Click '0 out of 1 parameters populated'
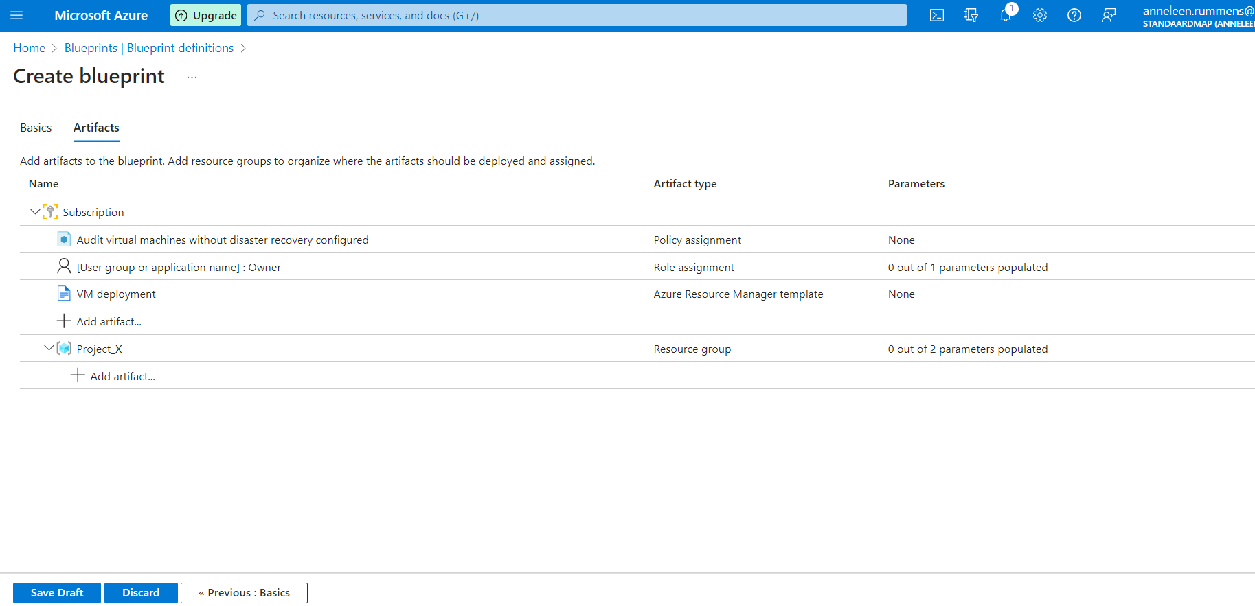 click(x=968, y=268)
